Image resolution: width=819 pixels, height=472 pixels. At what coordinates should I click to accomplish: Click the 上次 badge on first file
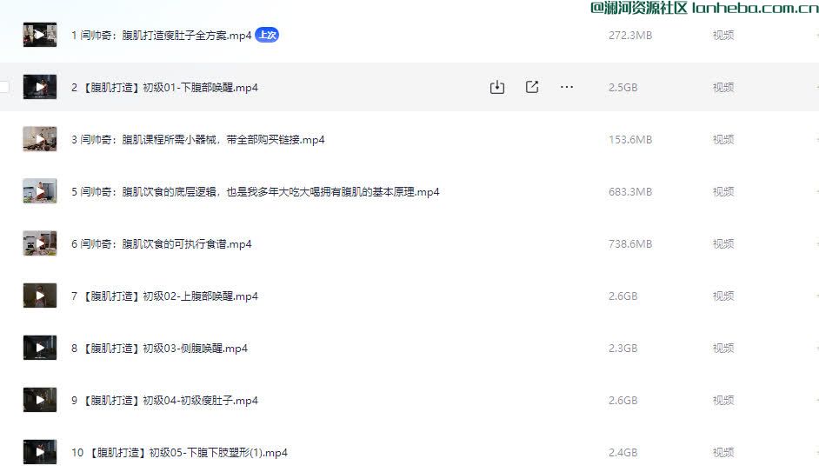(x=267, y=35)
